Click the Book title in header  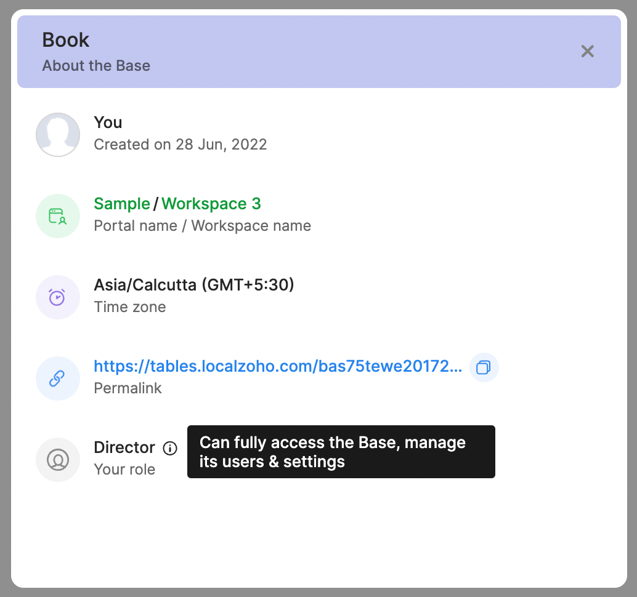pyautogui.click(x=66, y=40)
